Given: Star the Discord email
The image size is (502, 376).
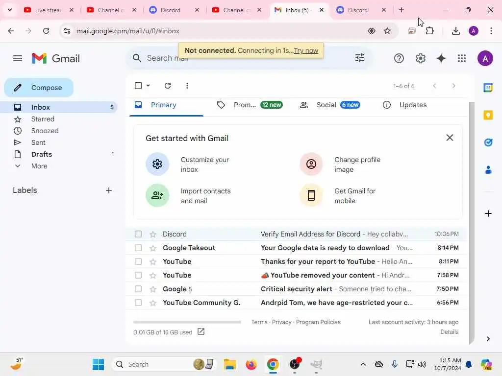Looking at the screenshot, I should [153, 235].
